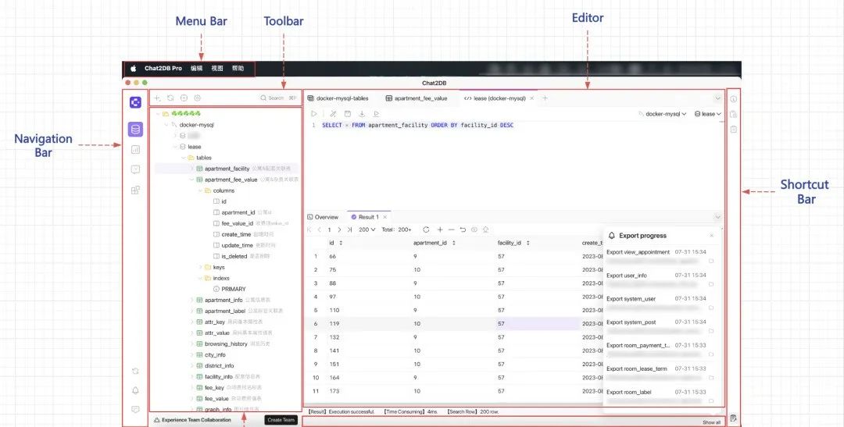Switch to the Overview result tab

coord(323,217)
